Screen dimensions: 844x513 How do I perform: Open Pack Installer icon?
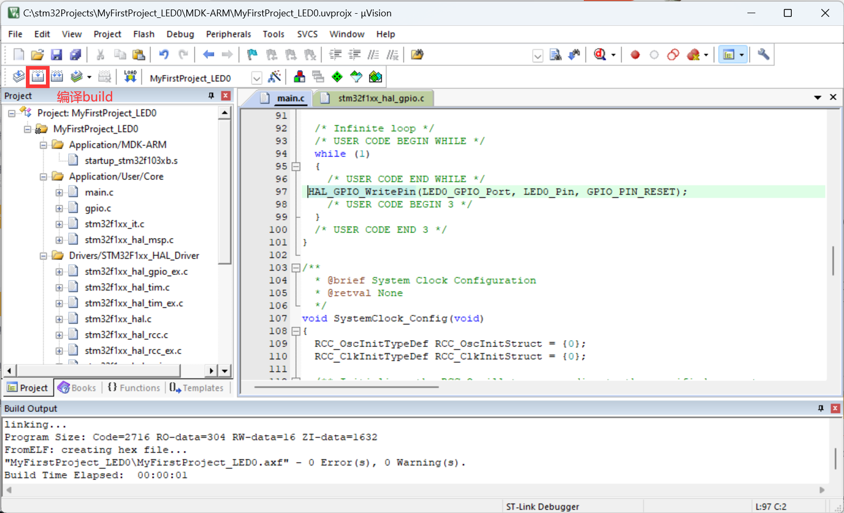tap(375, 77)
